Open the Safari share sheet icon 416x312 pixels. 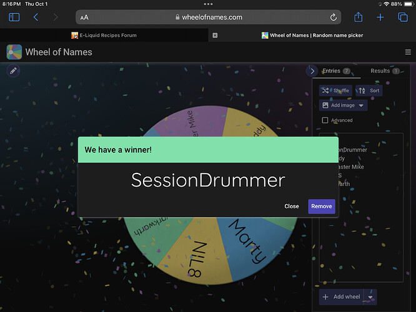(358, 17)
